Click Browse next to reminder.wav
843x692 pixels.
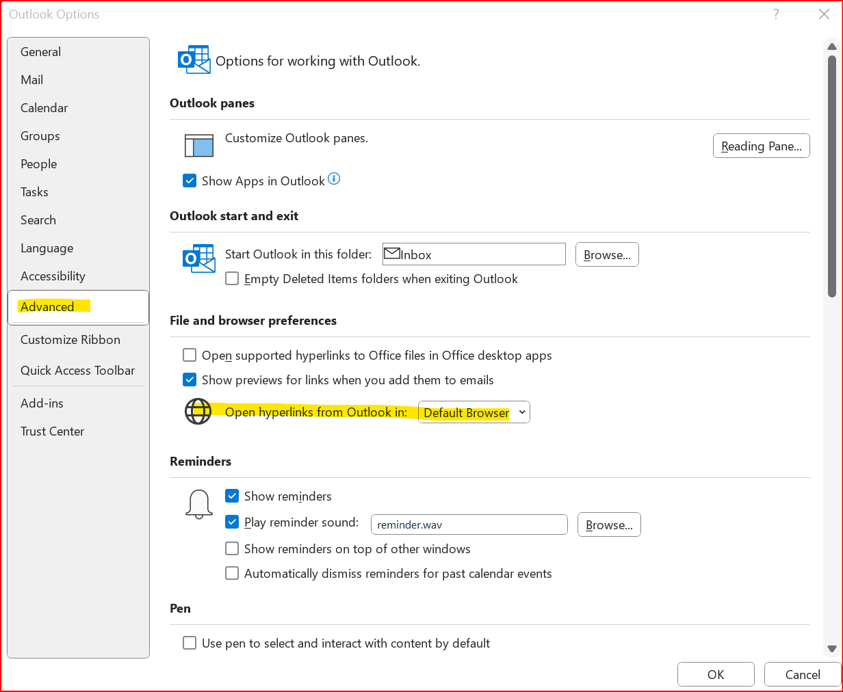(609, 524)
